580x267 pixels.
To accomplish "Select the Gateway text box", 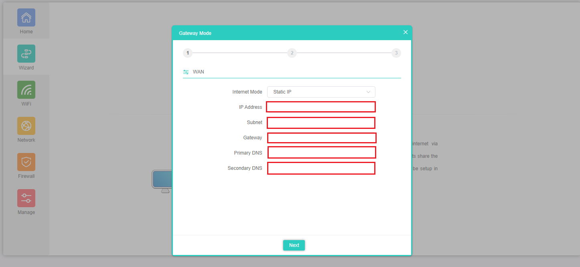I will (x=322, y=138).
